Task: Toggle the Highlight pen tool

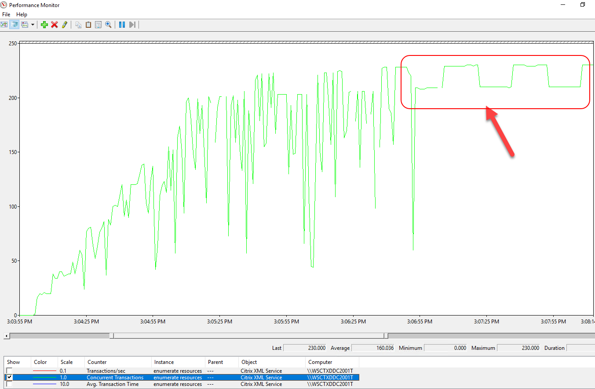Action: pyautogui.click(x=65, y=25)
